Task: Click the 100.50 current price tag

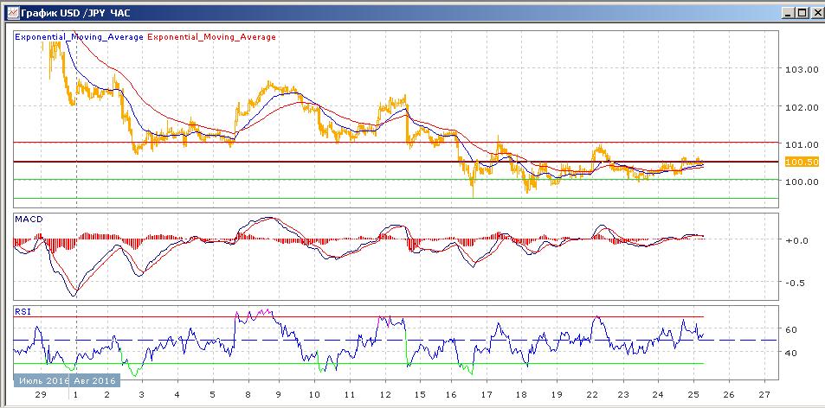Action: tap(802, 163)
